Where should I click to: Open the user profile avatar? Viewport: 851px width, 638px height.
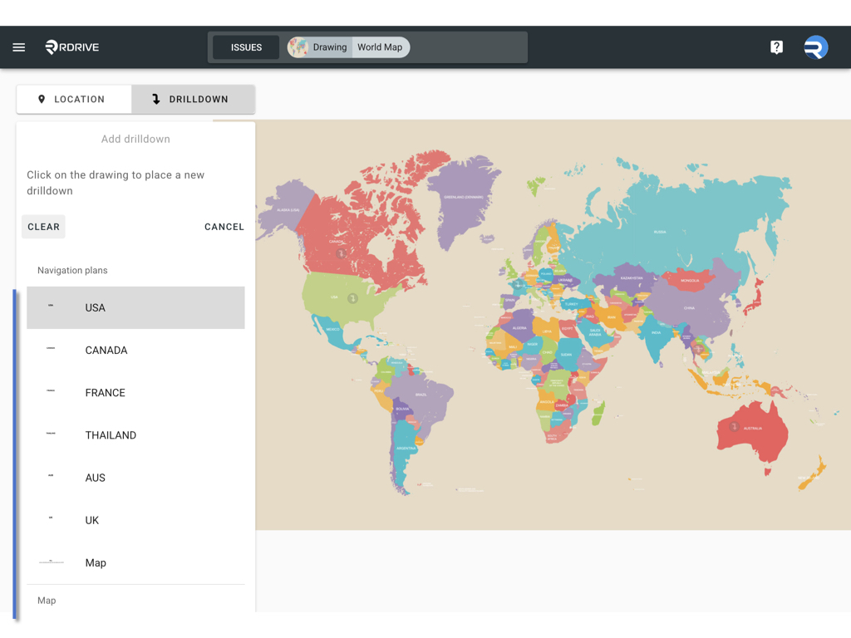click(815, 47)
